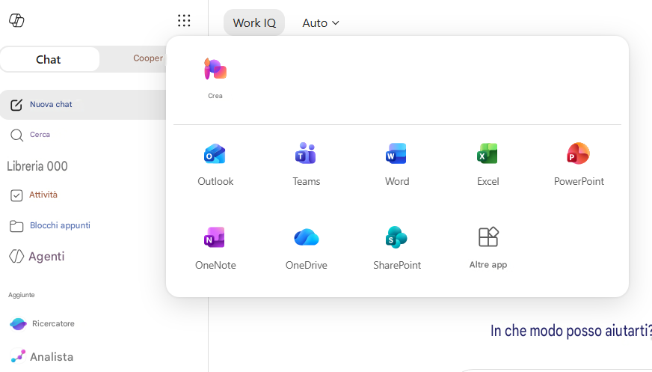Click the Aggiunte section label

point(22,295)
